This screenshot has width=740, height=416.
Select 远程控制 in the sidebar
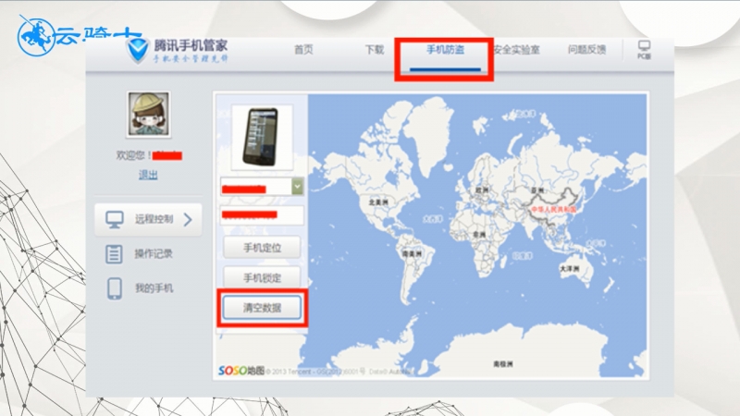pos(148,219)
